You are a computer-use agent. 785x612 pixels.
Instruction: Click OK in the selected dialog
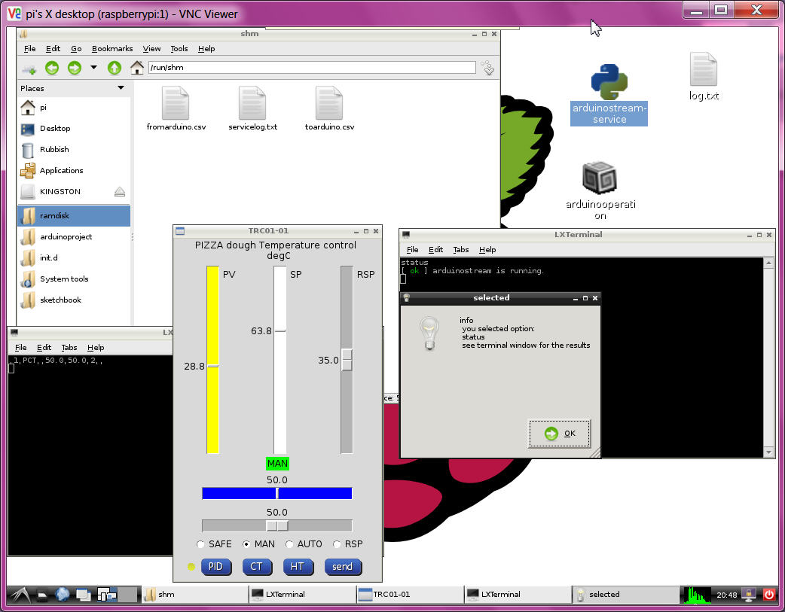[560, 434]
